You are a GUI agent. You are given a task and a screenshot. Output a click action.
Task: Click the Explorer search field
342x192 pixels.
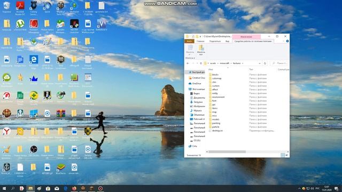coord(279,63)
